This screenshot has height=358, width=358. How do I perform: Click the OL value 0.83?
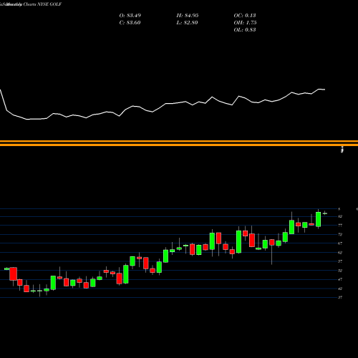click(245, 30)
